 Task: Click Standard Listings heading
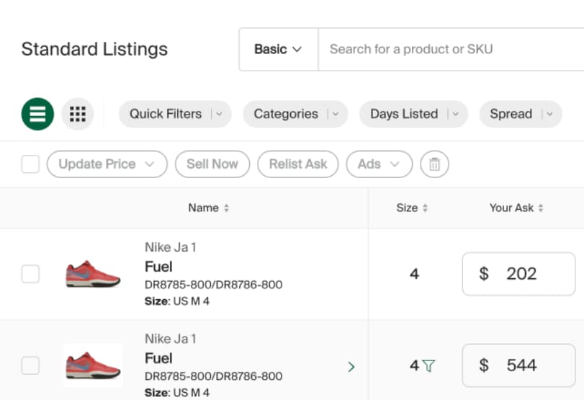(x=94, y=49)
